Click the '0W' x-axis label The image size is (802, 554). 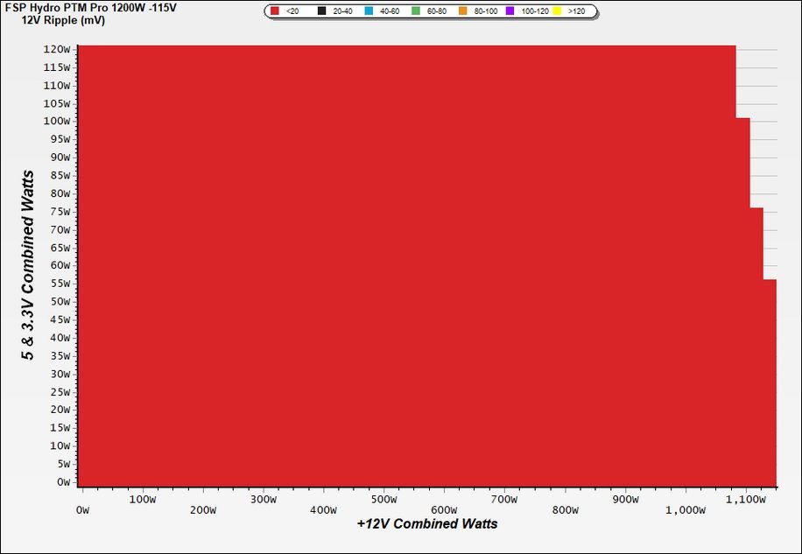(82, 510)
